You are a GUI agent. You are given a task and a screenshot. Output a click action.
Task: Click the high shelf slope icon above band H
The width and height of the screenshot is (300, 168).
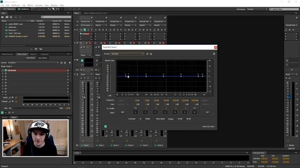[x=195, y=108]
